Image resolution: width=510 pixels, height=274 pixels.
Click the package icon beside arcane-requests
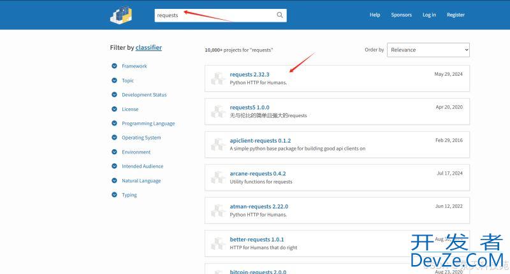coord(218,178)
